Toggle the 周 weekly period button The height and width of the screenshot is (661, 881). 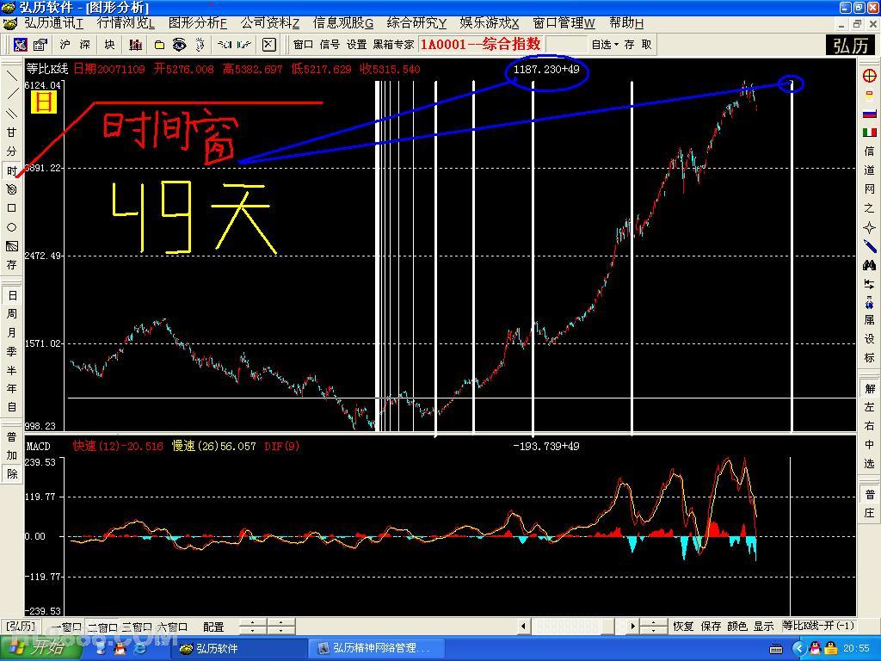coord(12,314)
